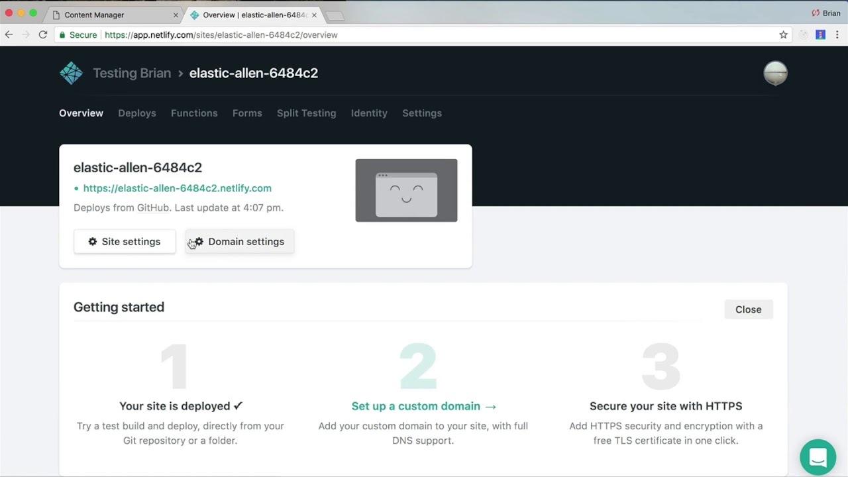Viewport: 848px width, 477px height.
Task: Click Set up a custom domain link
Action: (423, 406)
